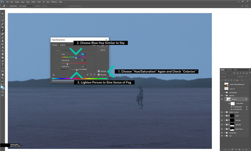Image resolution: width=251 pixels, height=151 pixels.
Task: Click the on-image adjustment hand icon
Action: coord(54,75)
